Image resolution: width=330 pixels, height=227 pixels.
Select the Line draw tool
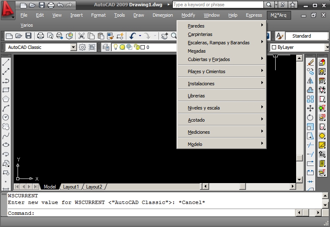(6, 62)
